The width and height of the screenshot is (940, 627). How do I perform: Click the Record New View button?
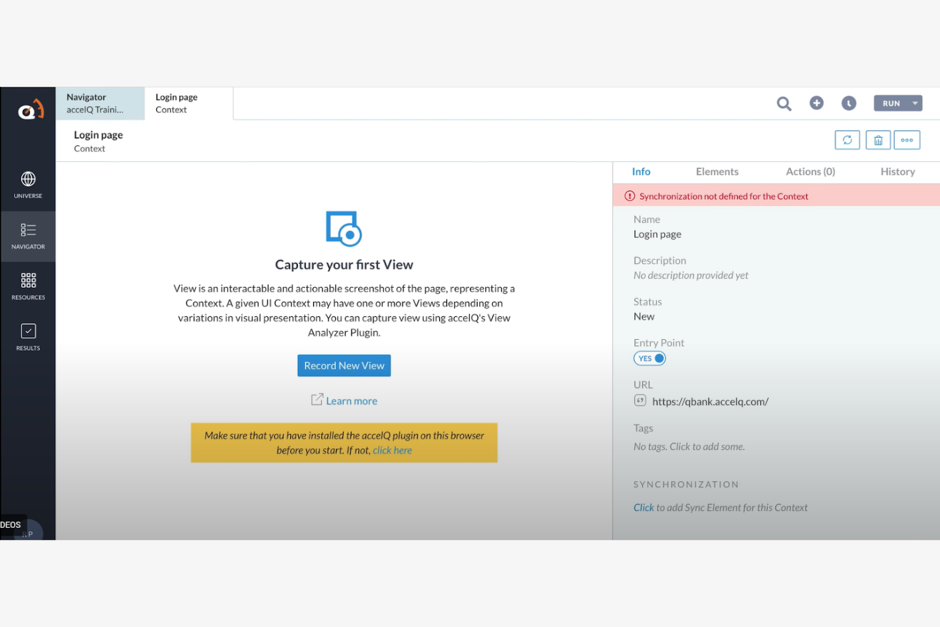click(344, 365)
